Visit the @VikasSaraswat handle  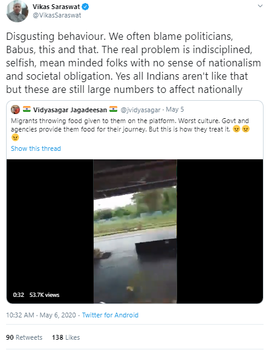(57, 16)
